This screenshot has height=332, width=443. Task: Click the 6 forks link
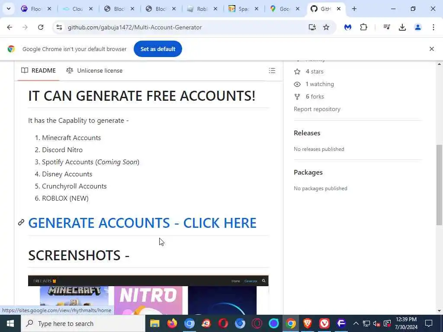point(309,96)
